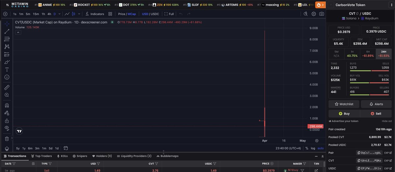Screen dimensions: 395x172
Task: Copy pair address DqCs7...zgbL
Action: coord(369,153)
